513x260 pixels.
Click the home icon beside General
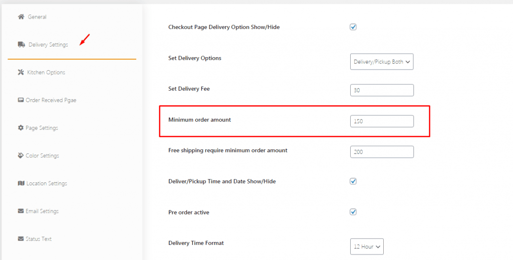21,17
